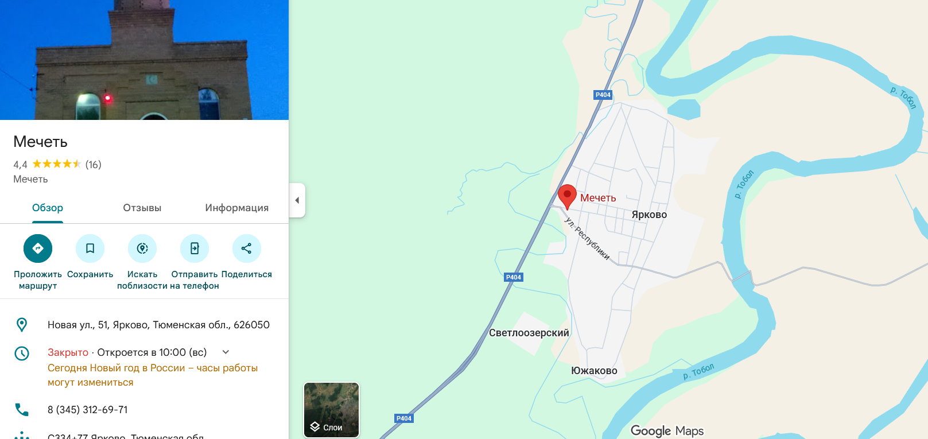Collapse the side panel with the arrow

297,200
